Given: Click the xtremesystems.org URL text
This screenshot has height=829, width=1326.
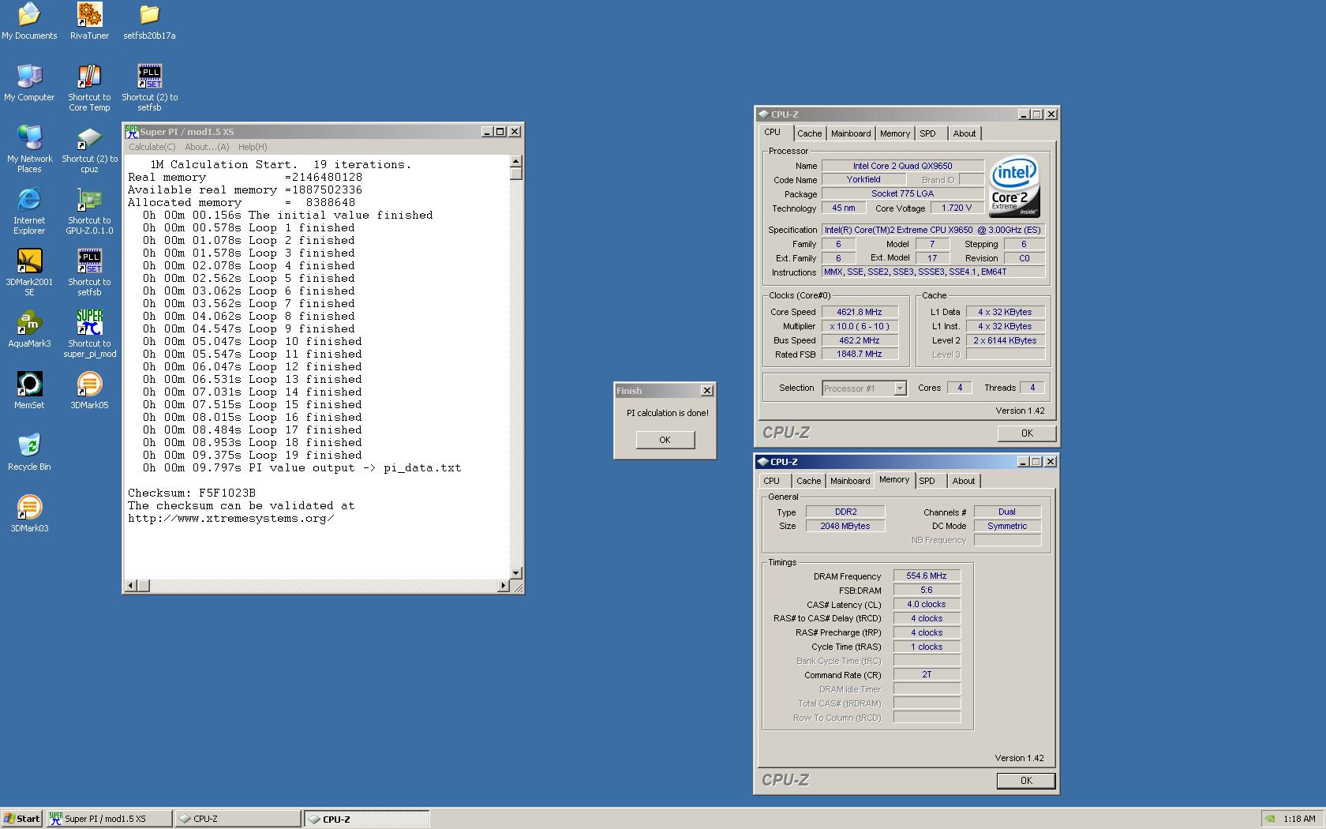Looking at the screenshot, I should (x=230, y=518).
